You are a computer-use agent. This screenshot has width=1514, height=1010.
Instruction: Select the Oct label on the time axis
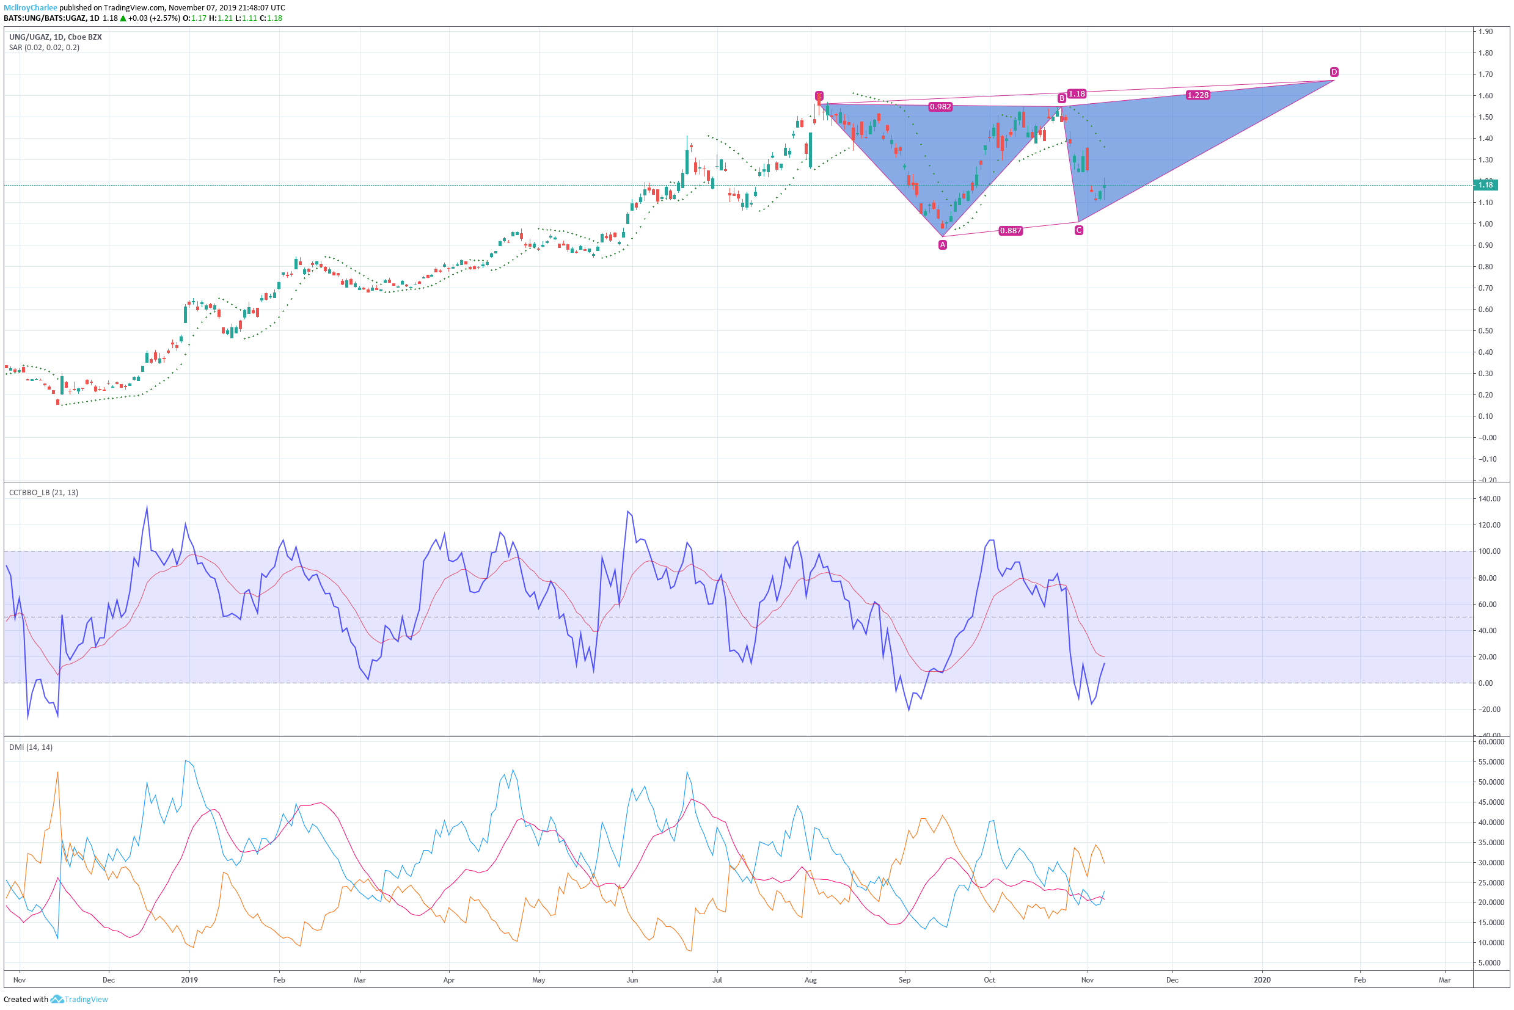[989, 979]
